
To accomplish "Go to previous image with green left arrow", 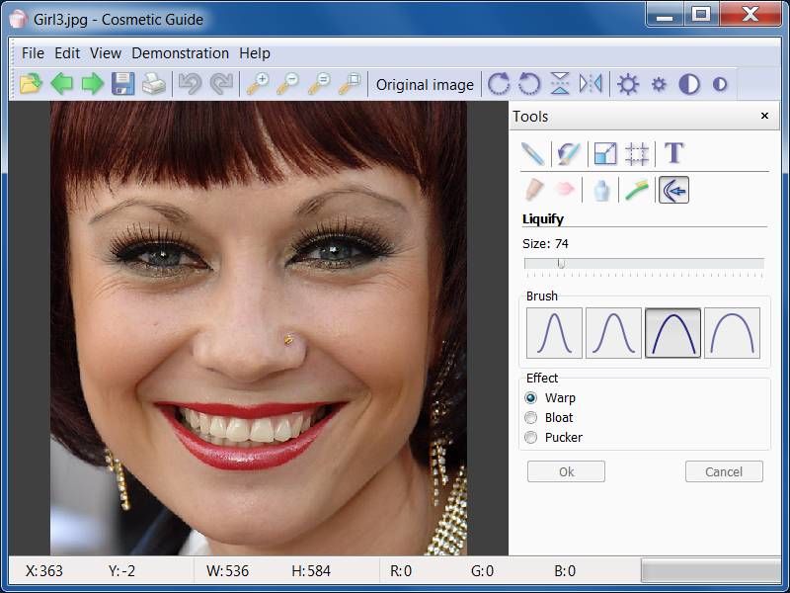I will click(x=62, y=84).
